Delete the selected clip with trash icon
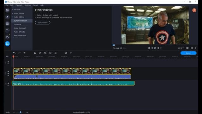Screen dimensions: 202x114 pyautogui.click(x=25, y=53)
